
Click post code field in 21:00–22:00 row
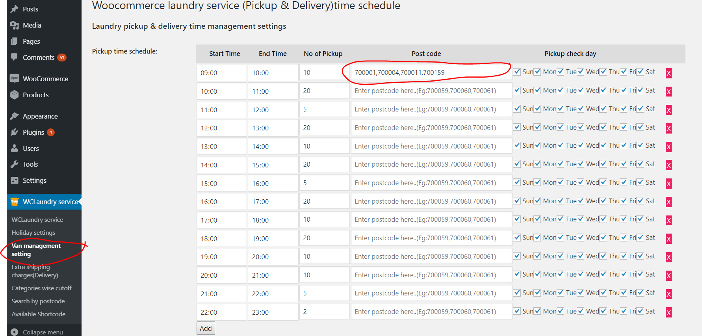point(431,293)
